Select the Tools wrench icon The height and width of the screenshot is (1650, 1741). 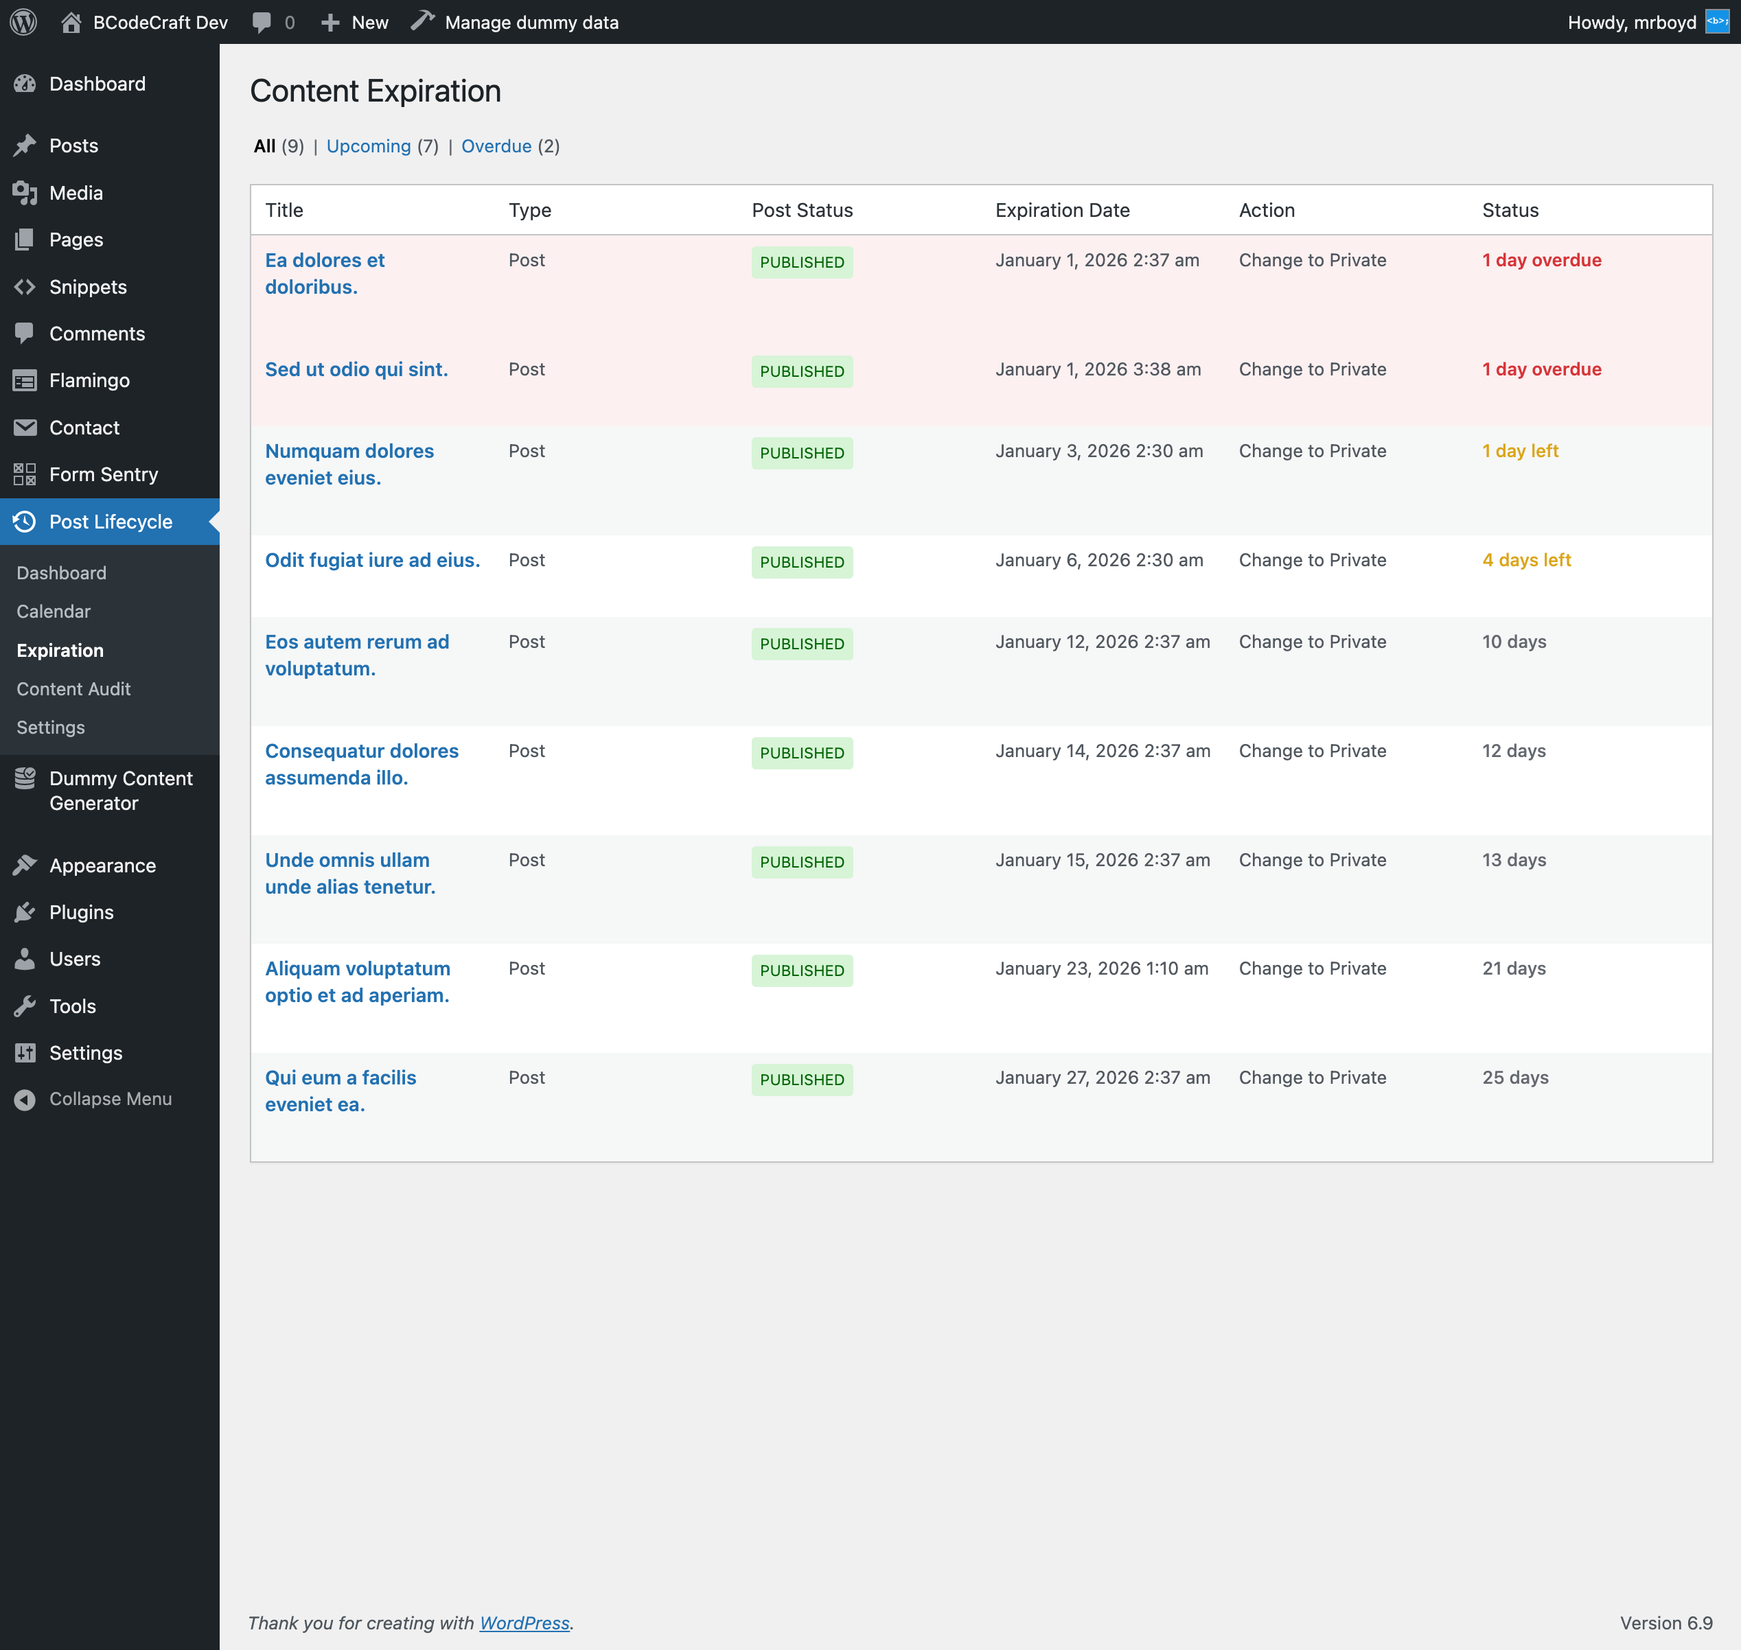coord(25,1006)
